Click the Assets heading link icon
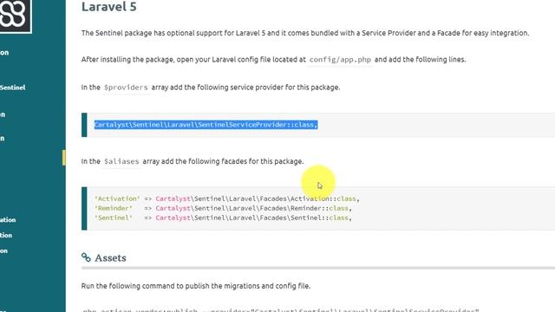 (x=86, y=257)
